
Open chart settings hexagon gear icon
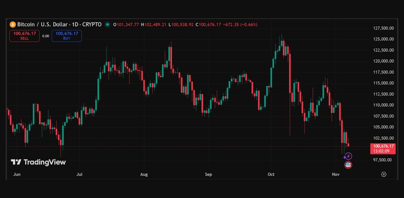pyautogui.click(x=383, y=174)
